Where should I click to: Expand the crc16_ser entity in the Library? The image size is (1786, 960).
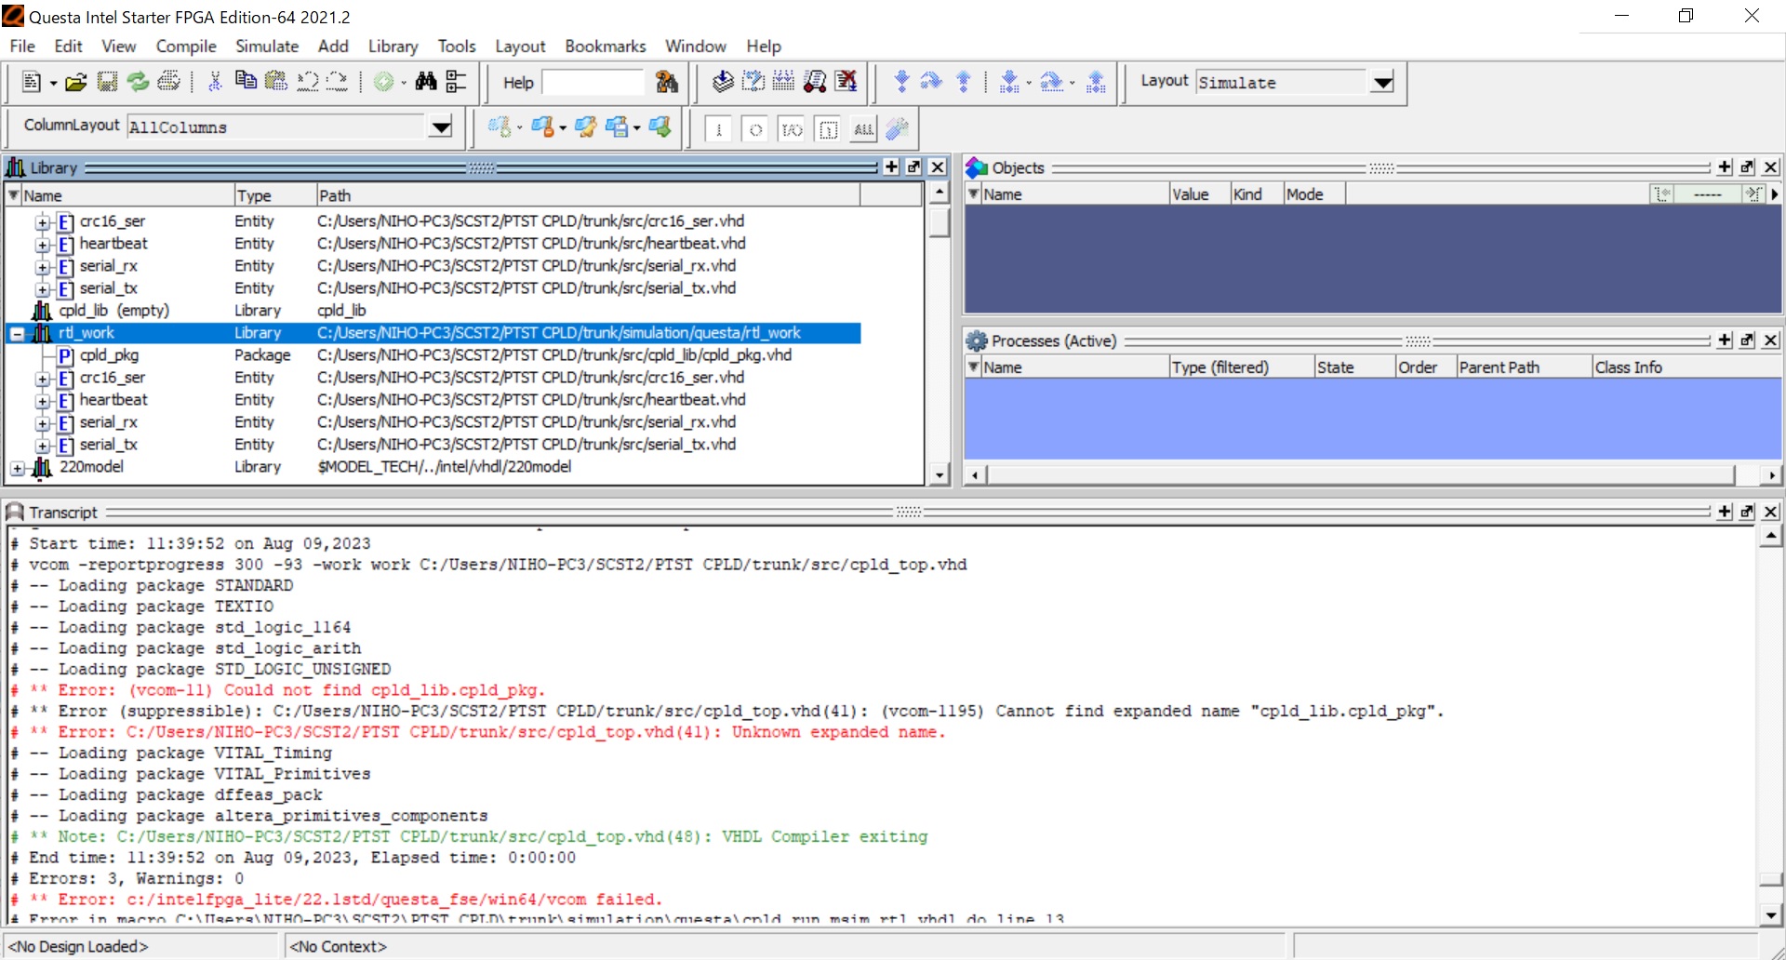click(43, 221)
